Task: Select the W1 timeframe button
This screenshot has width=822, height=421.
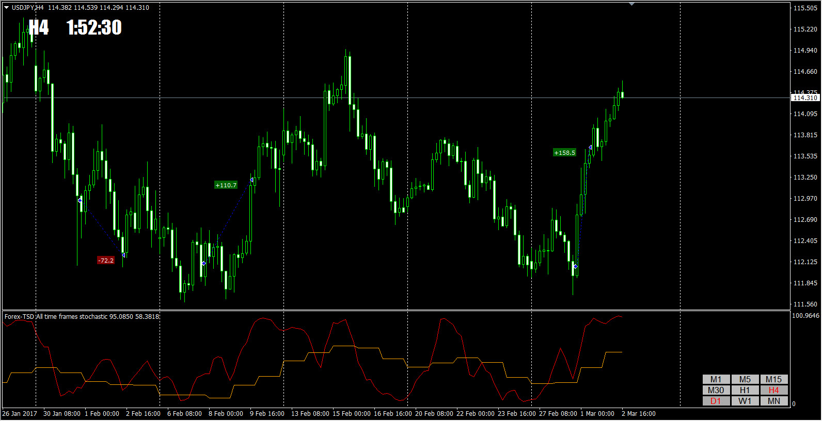Action: tap(745, 401)
